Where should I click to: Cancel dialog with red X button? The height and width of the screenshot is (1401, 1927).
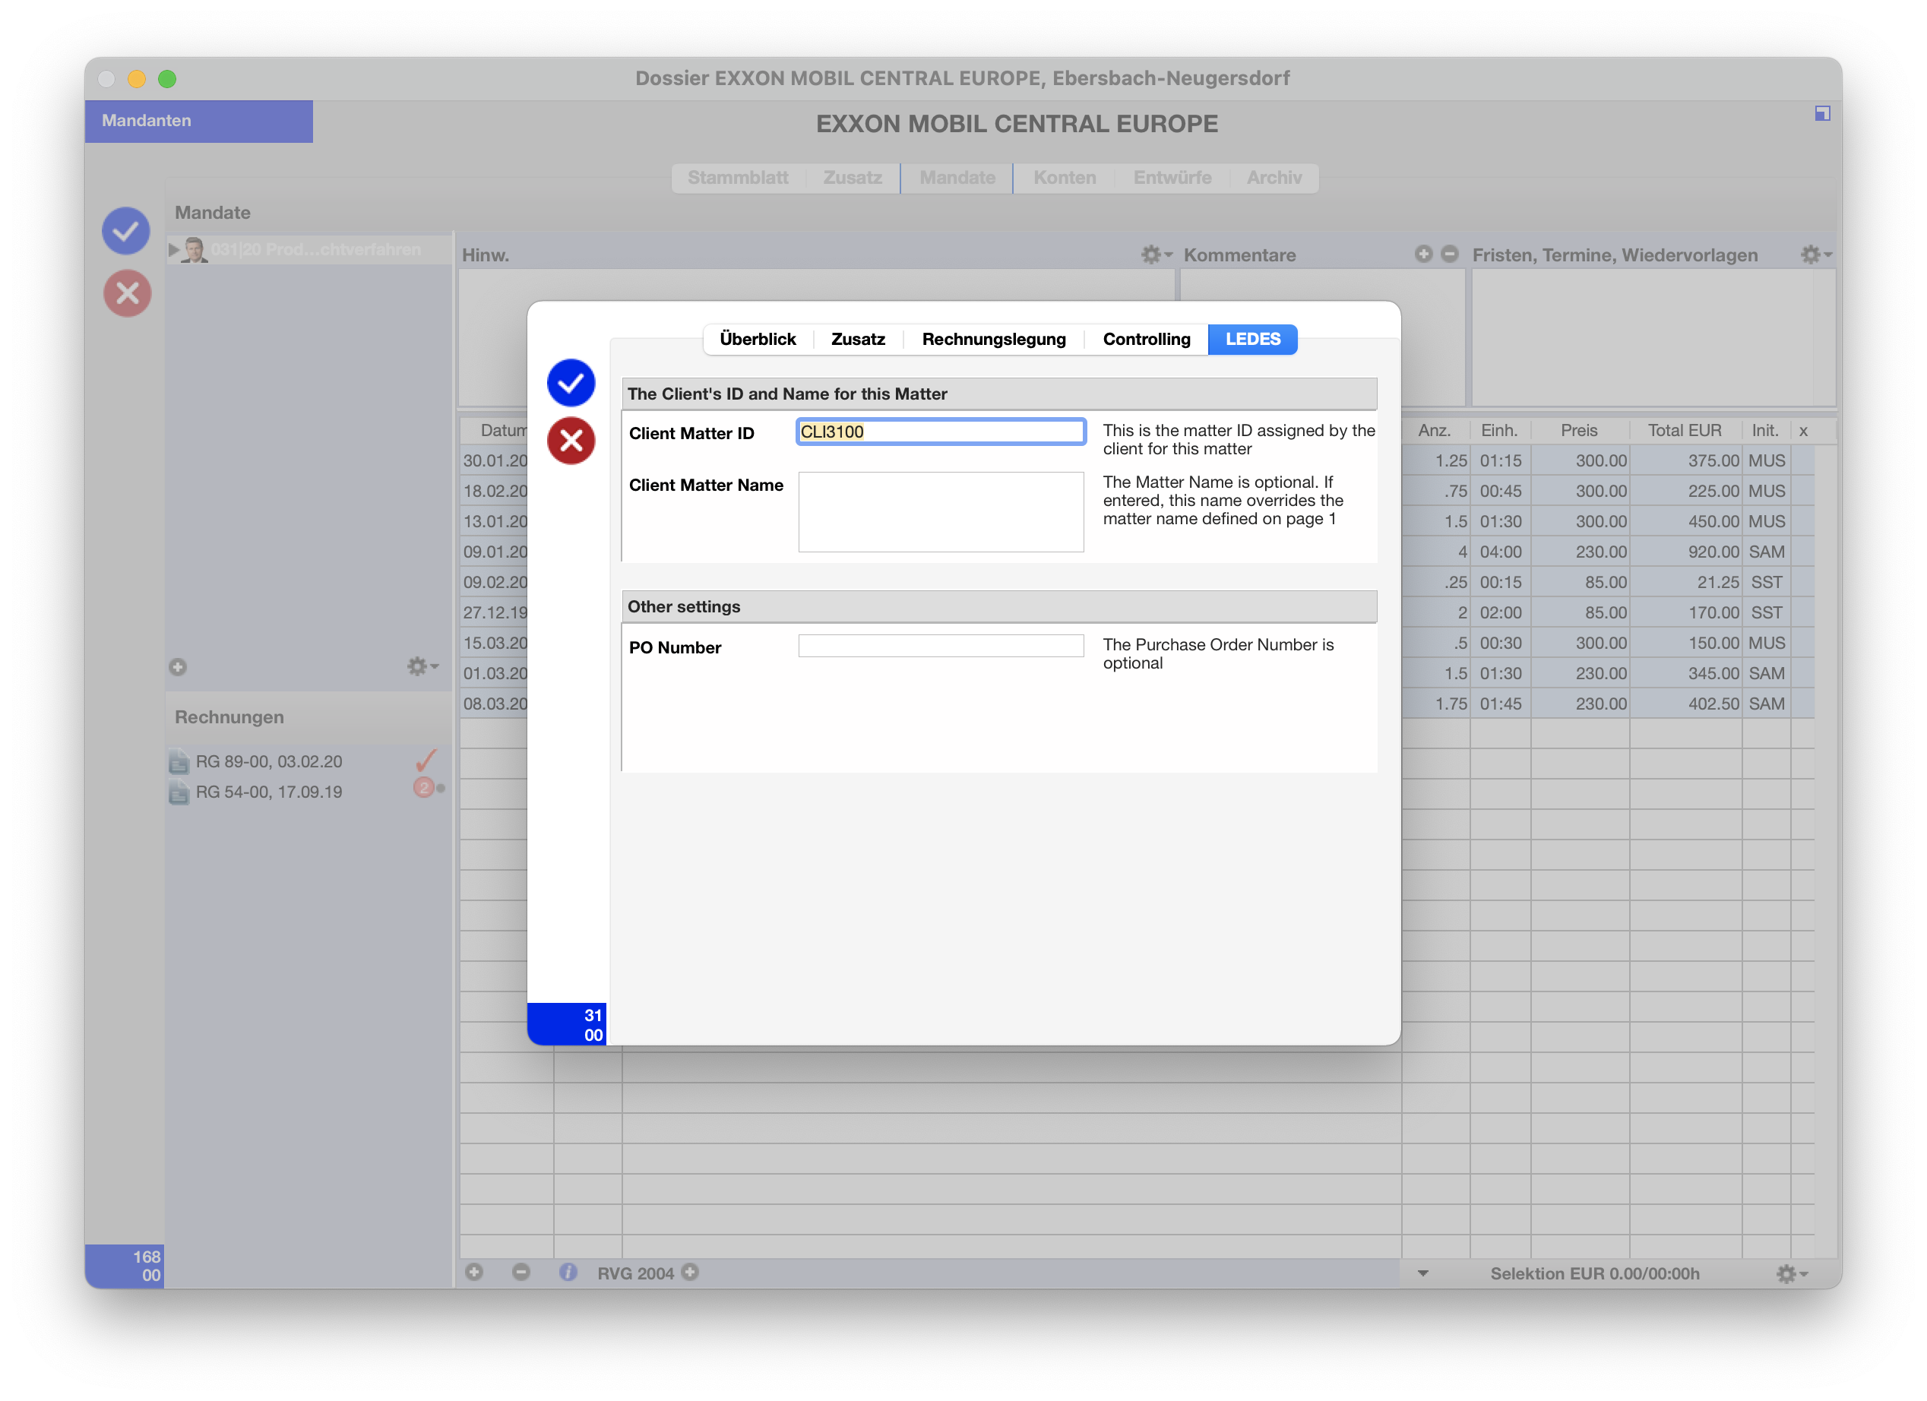570,441
